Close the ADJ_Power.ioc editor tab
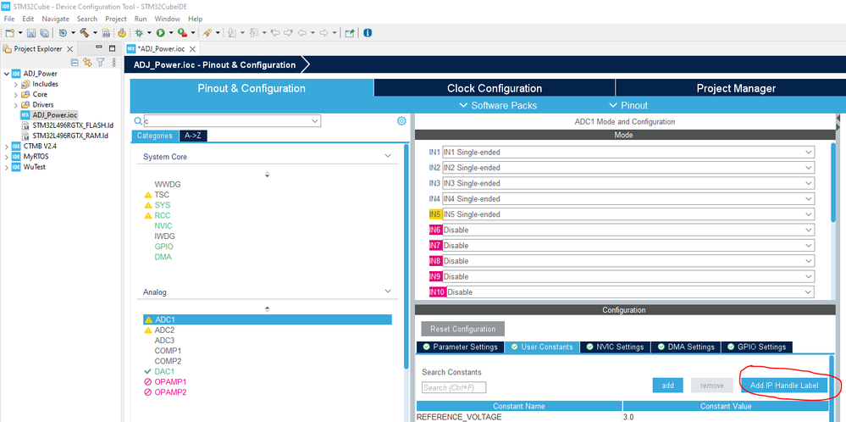The height and width of the screenshot is (422, 846). click(192, 48)
